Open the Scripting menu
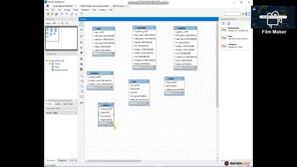 pos(103,10)
